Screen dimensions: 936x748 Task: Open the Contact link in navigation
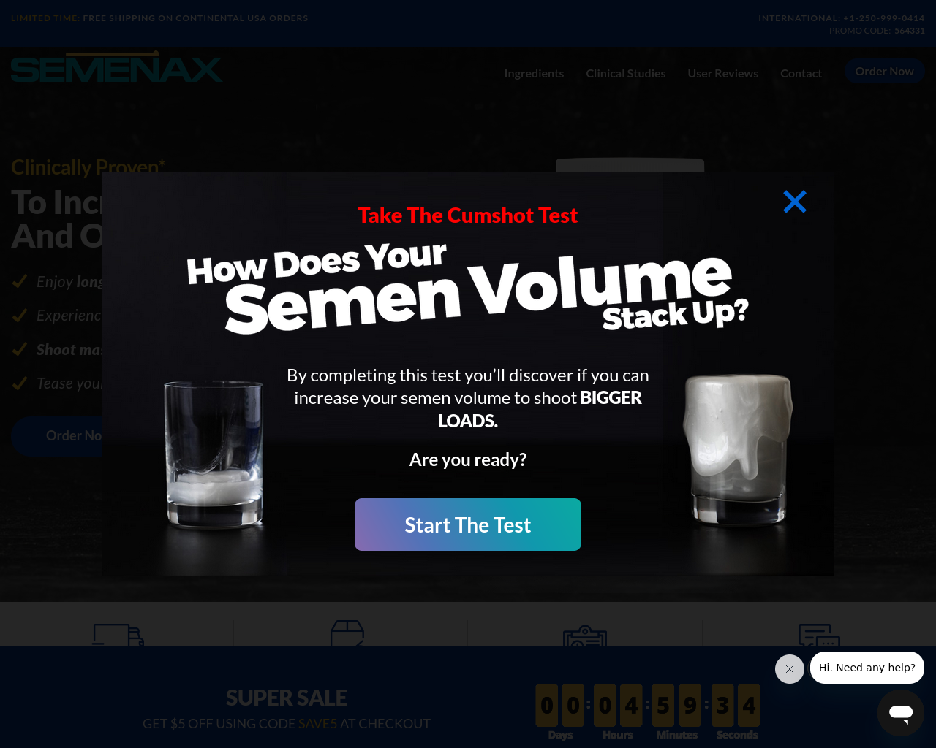coord(801,73)
